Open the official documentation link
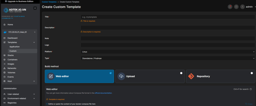The height and width of the screenshot is (106, 256). pos(103,93)
